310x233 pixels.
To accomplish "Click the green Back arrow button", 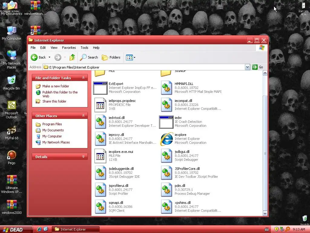I will pos(34,57).
